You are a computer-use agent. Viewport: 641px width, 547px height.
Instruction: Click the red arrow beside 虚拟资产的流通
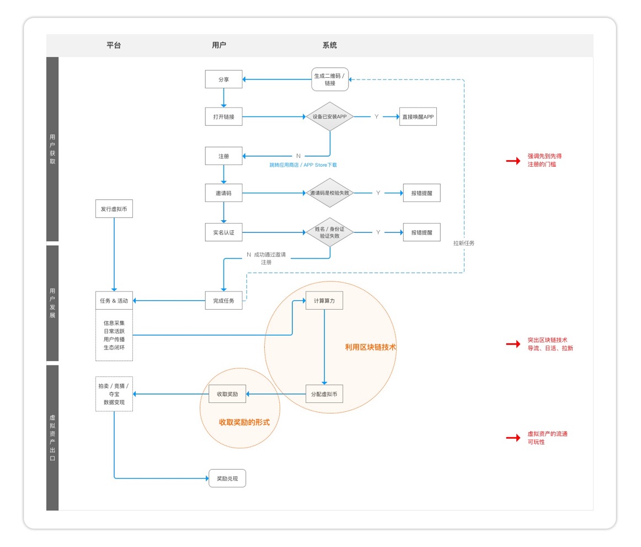(x=513, y=438)
